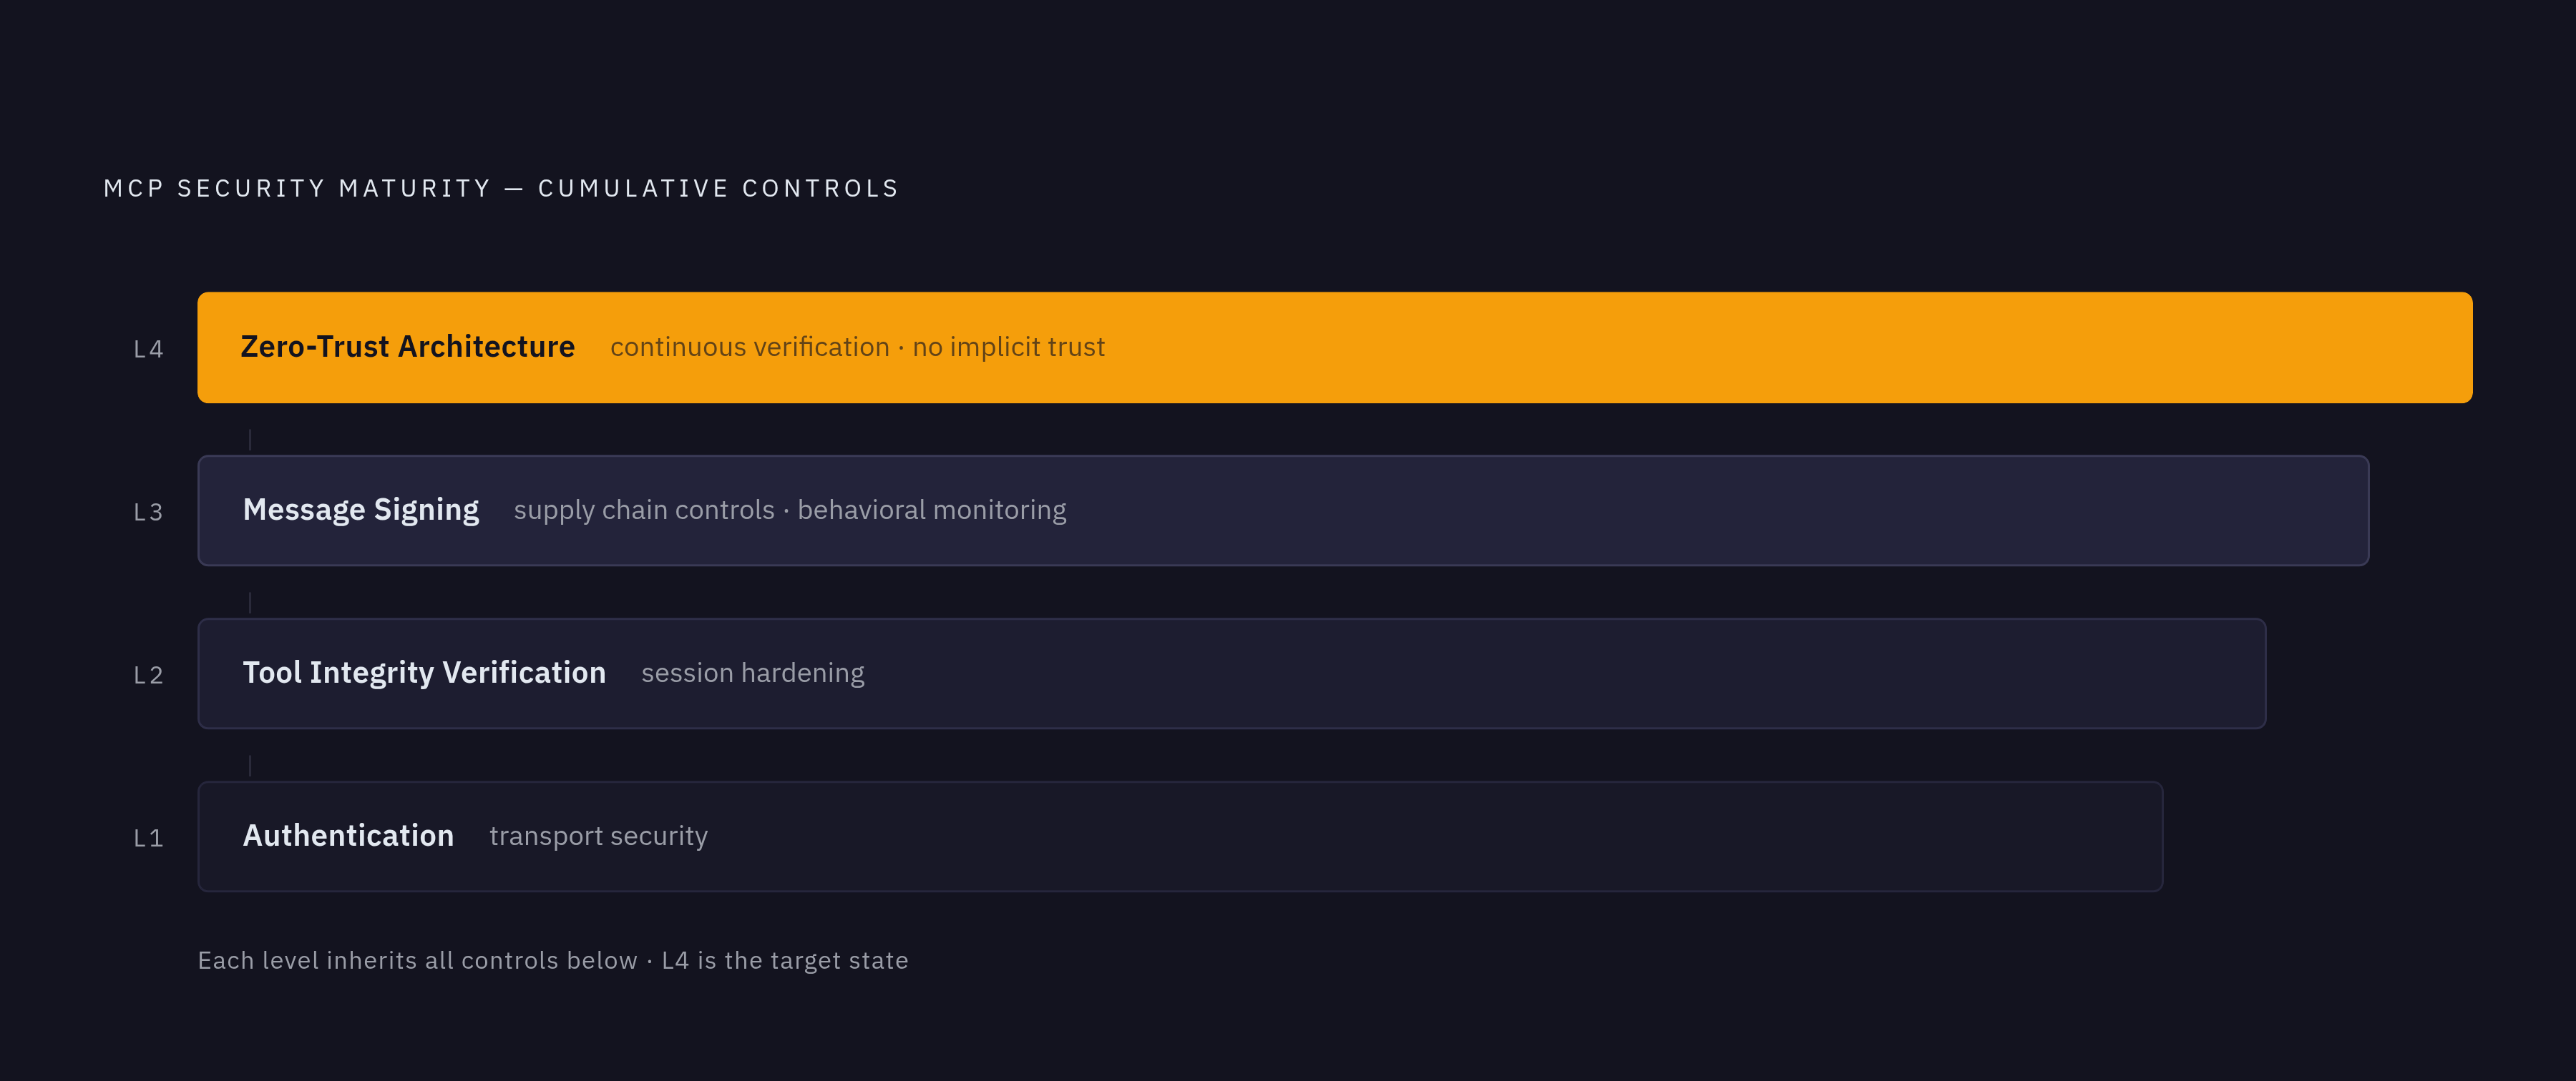
Task: Select the Zero-Trust Architecture bar
Action: click(x=1334, y=347)
